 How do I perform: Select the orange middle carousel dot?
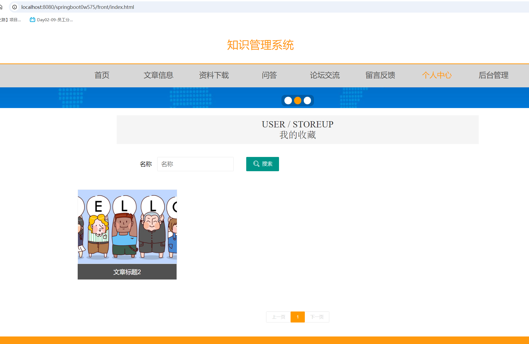(298, 100)
